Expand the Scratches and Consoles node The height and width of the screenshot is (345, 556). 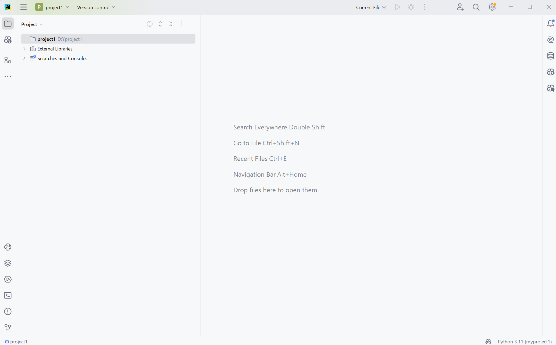(x=24, y=58)
